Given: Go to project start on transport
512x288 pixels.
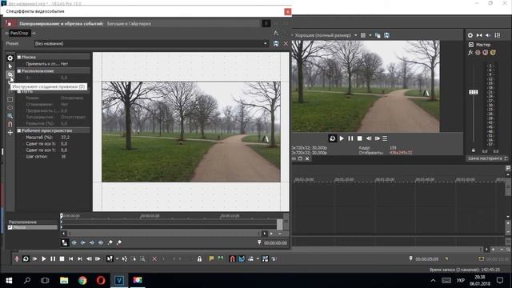Looking at the screenshot, I should click(71, 259).
